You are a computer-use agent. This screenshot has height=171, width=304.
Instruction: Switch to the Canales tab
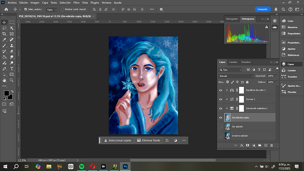[233, 62]
